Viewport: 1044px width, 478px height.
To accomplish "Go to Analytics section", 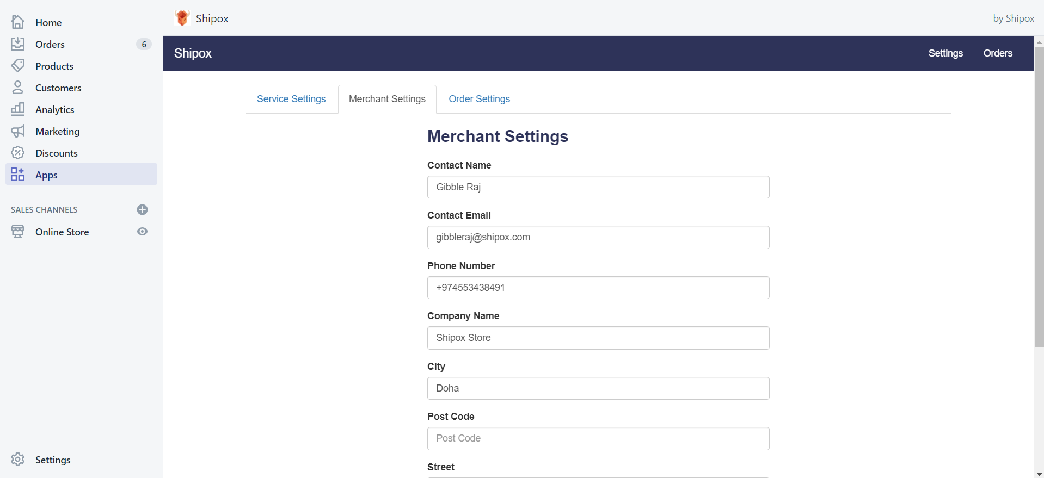I will click(x=55, y=109).
